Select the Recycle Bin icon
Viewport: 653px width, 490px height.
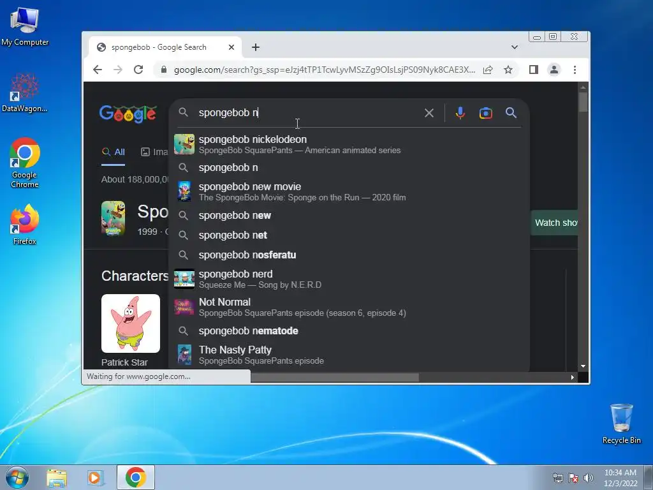click(621, 424)
